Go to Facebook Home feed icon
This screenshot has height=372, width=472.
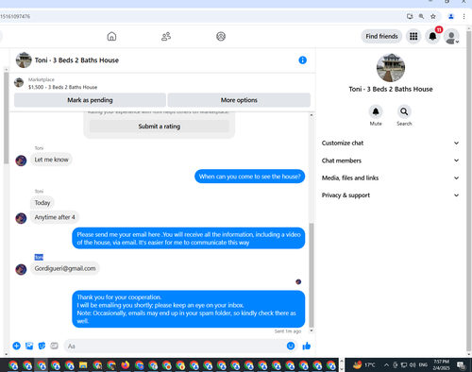(x=111, y=36)
